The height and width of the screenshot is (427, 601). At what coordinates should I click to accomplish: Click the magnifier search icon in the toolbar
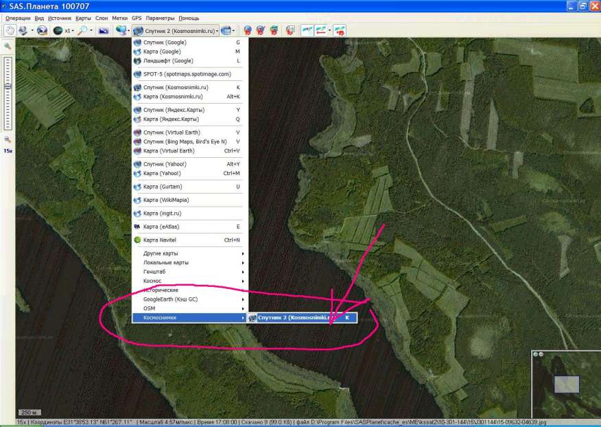82,31
